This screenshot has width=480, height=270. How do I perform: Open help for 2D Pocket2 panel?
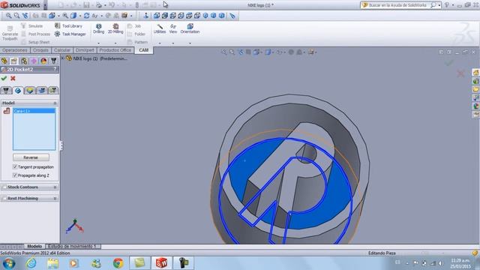(x=55, y=69)
